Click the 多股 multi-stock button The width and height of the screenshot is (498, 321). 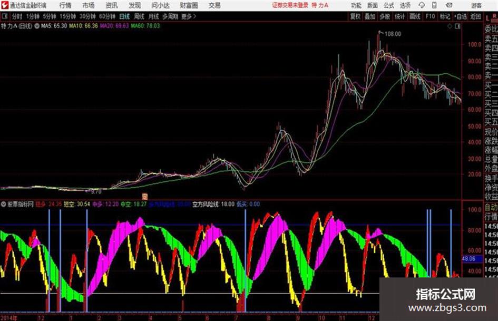[385, 16]
